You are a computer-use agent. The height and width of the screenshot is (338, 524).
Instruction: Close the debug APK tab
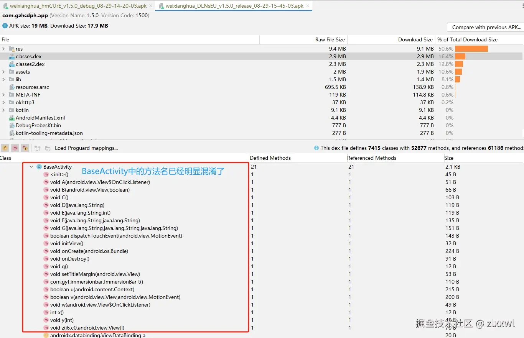[151, 6]
